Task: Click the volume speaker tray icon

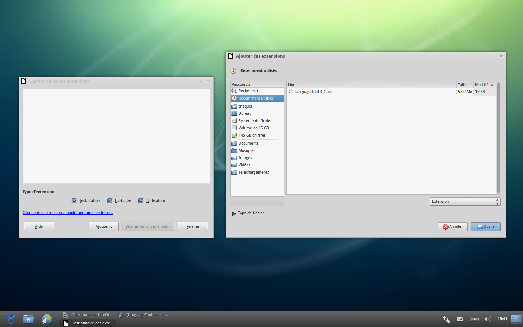Action: click(488, 319)
